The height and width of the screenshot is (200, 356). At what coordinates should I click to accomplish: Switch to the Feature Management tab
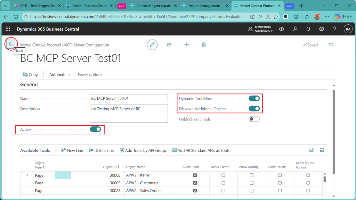(x=204, y=6)
